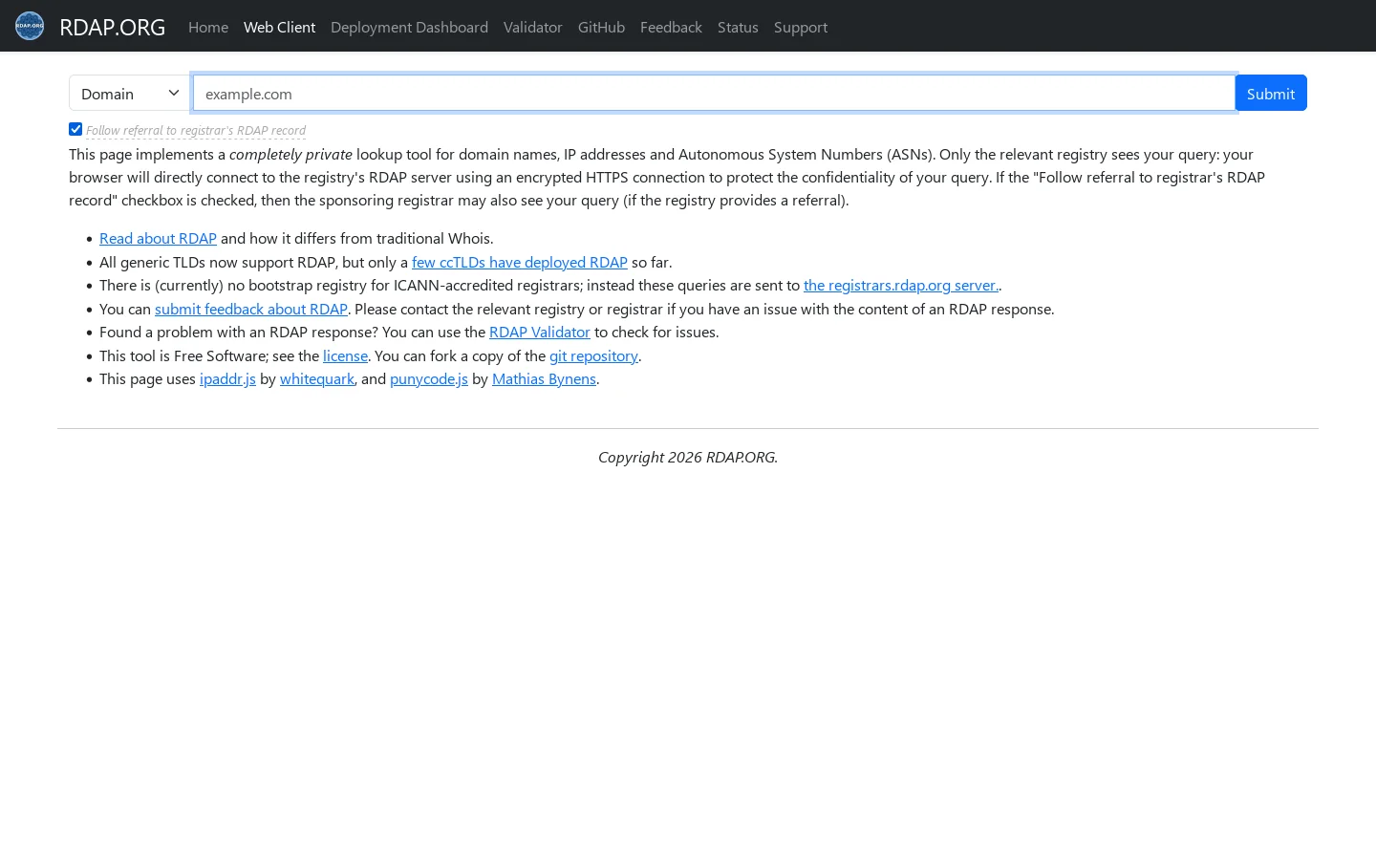This screenshot has width=1376, height=860.
Task: Open the Support nav item
Action: [x=801, y=27]
